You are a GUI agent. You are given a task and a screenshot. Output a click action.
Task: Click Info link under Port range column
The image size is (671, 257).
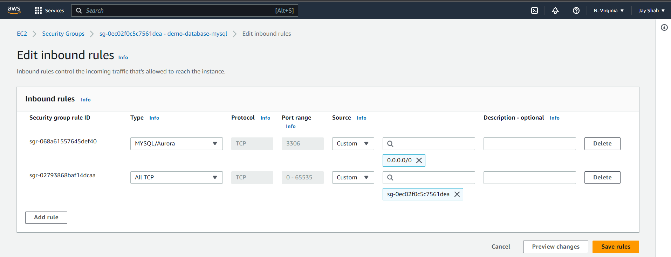(x=290, y=126)
